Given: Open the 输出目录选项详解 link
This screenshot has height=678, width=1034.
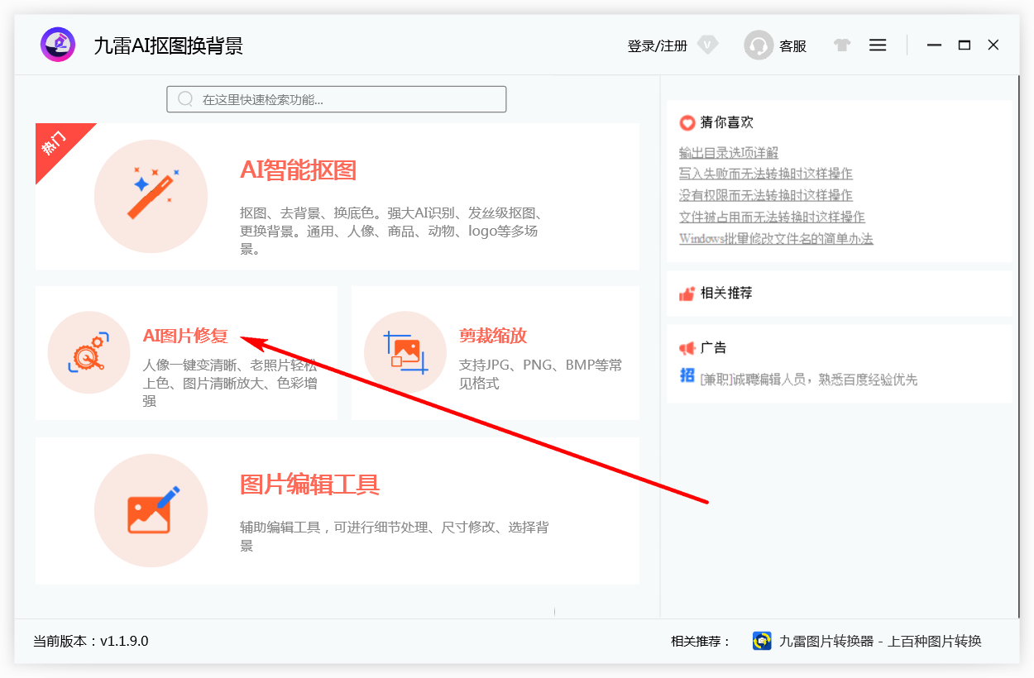Looking at the screenshot, I should pos(729,153).
